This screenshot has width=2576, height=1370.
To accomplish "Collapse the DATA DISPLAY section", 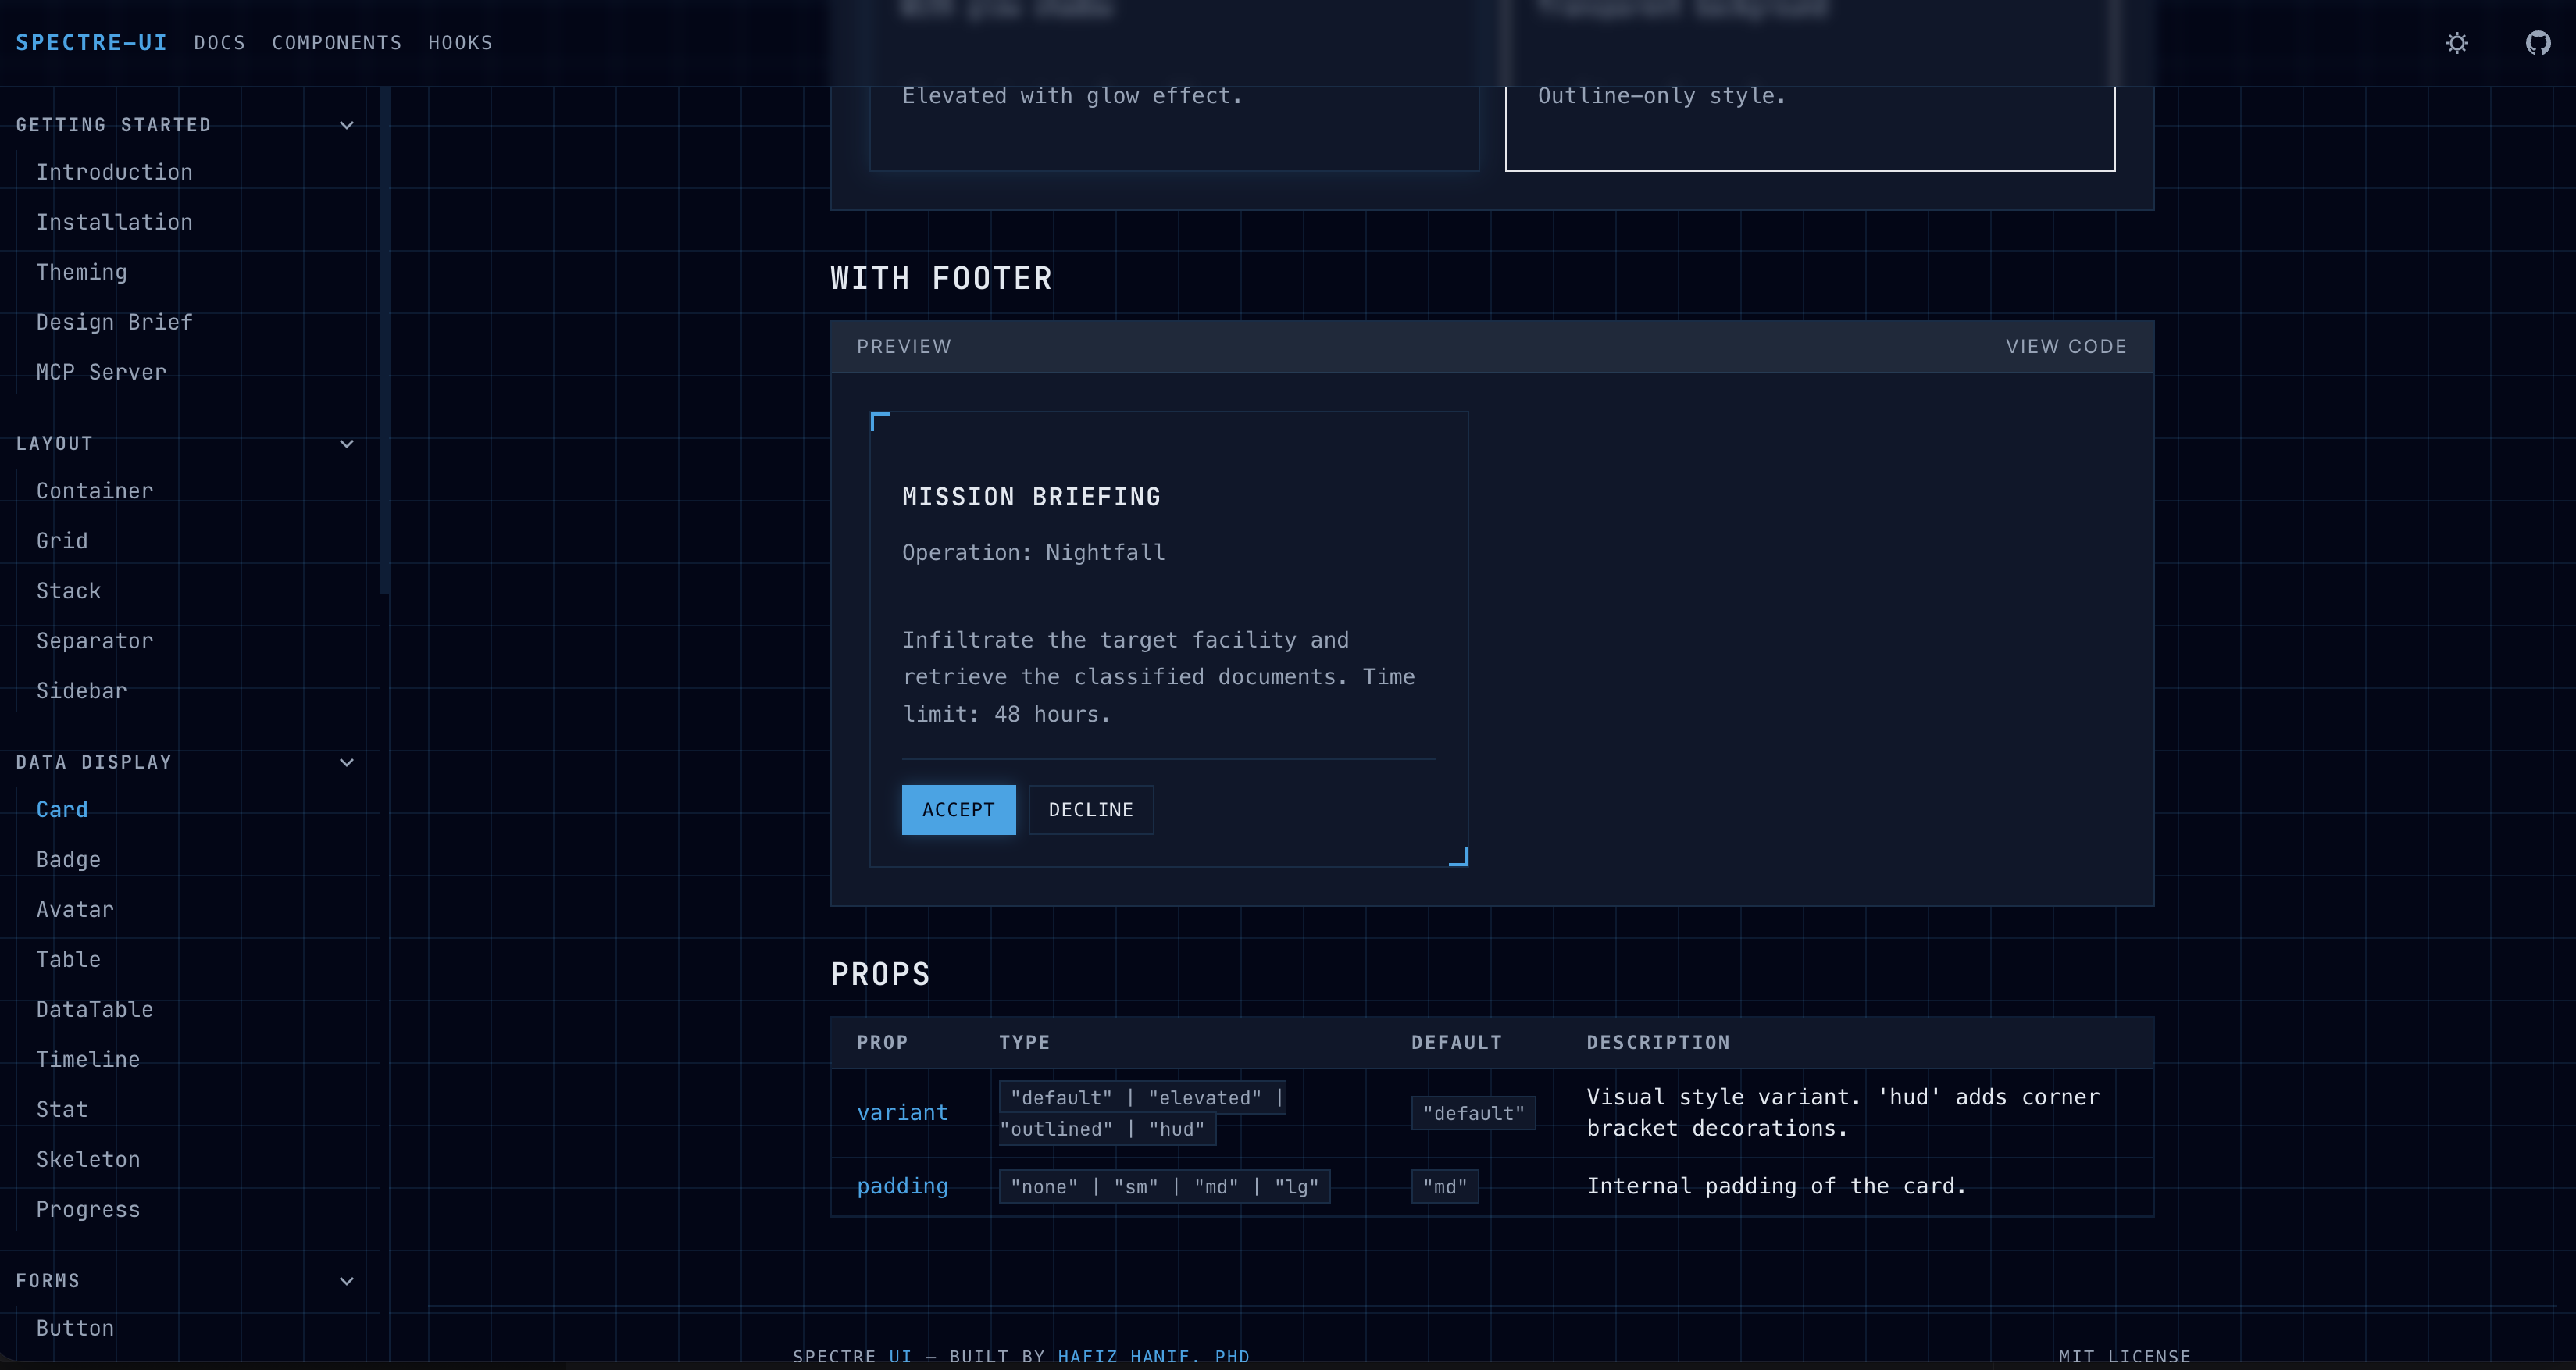I will coord(346,762).
